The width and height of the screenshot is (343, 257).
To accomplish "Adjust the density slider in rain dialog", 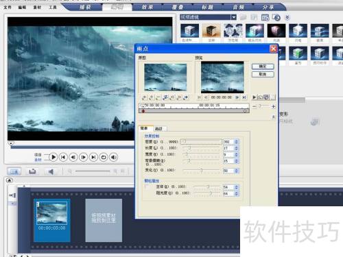I will (x=201, y=142).
